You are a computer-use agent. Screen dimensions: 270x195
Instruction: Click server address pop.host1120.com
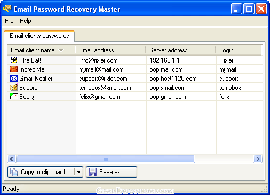(173, 79)
